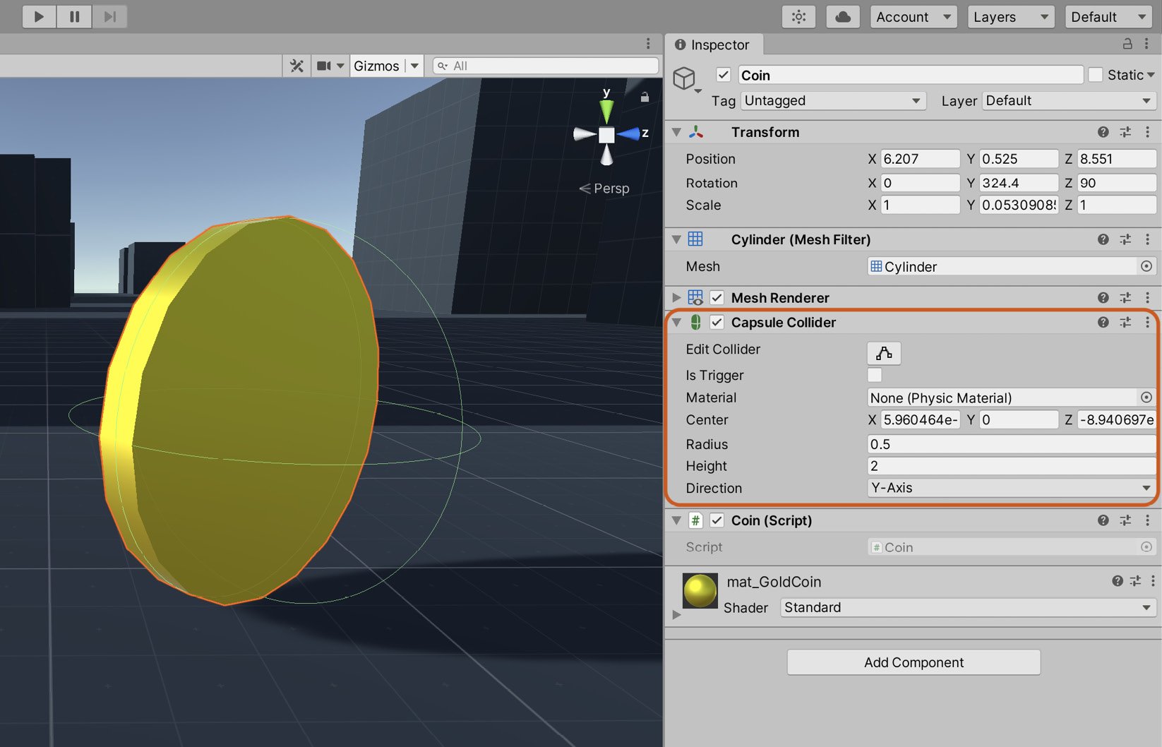Collapse the Cylinder Mesh Filter component
The image size is (1162, 747).
pos(677,239)
